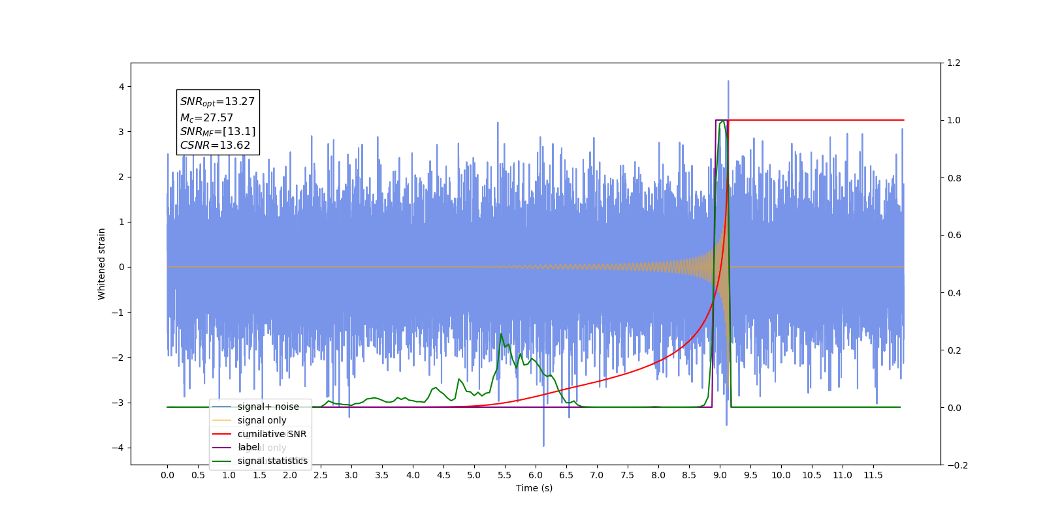Click the 2.5 tick on the time axis

[x=321, y=475]
